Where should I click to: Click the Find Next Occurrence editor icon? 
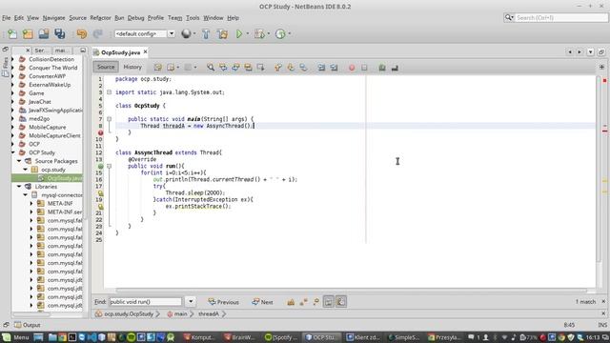[x=235, y=68]
